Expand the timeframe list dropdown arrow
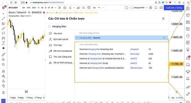 point(55,8)
